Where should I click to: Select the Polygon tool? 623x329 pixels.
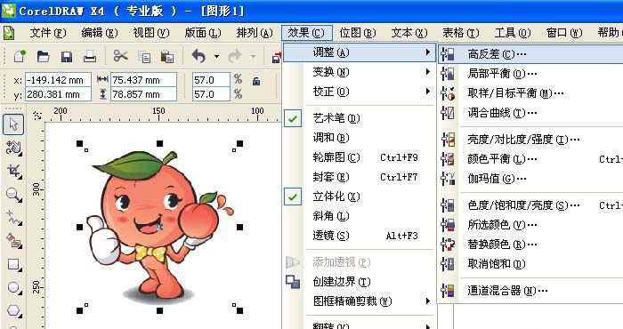pyautogui.click(x=14, y=310)
